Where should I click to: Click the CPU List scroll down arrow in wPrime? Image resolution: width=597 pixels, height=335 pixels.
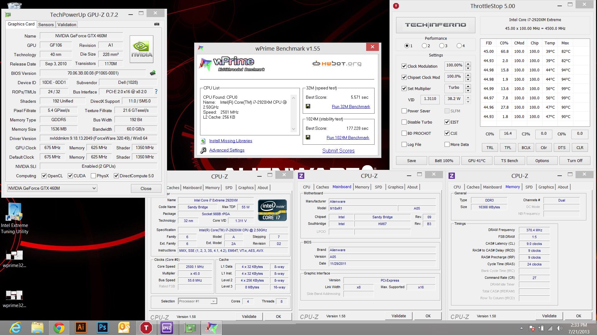293,129
